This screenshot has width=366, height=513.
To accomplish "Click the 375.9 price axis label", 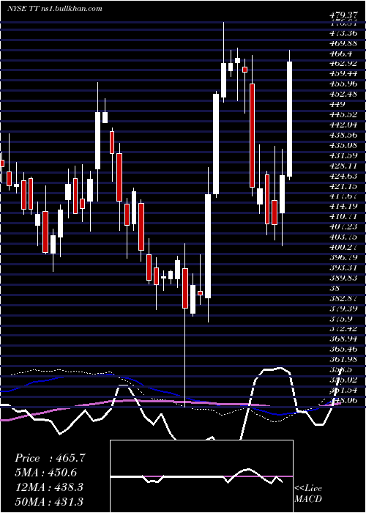I will point(342,319).
